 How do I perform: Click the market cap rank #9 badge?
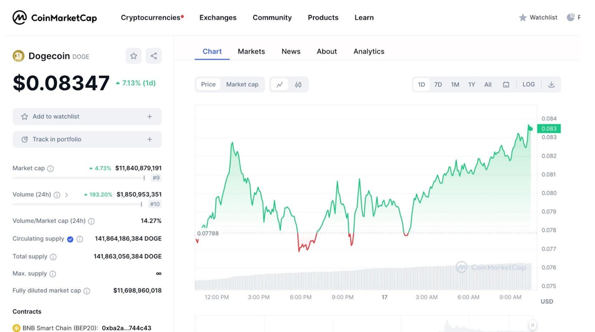(156, 178)
